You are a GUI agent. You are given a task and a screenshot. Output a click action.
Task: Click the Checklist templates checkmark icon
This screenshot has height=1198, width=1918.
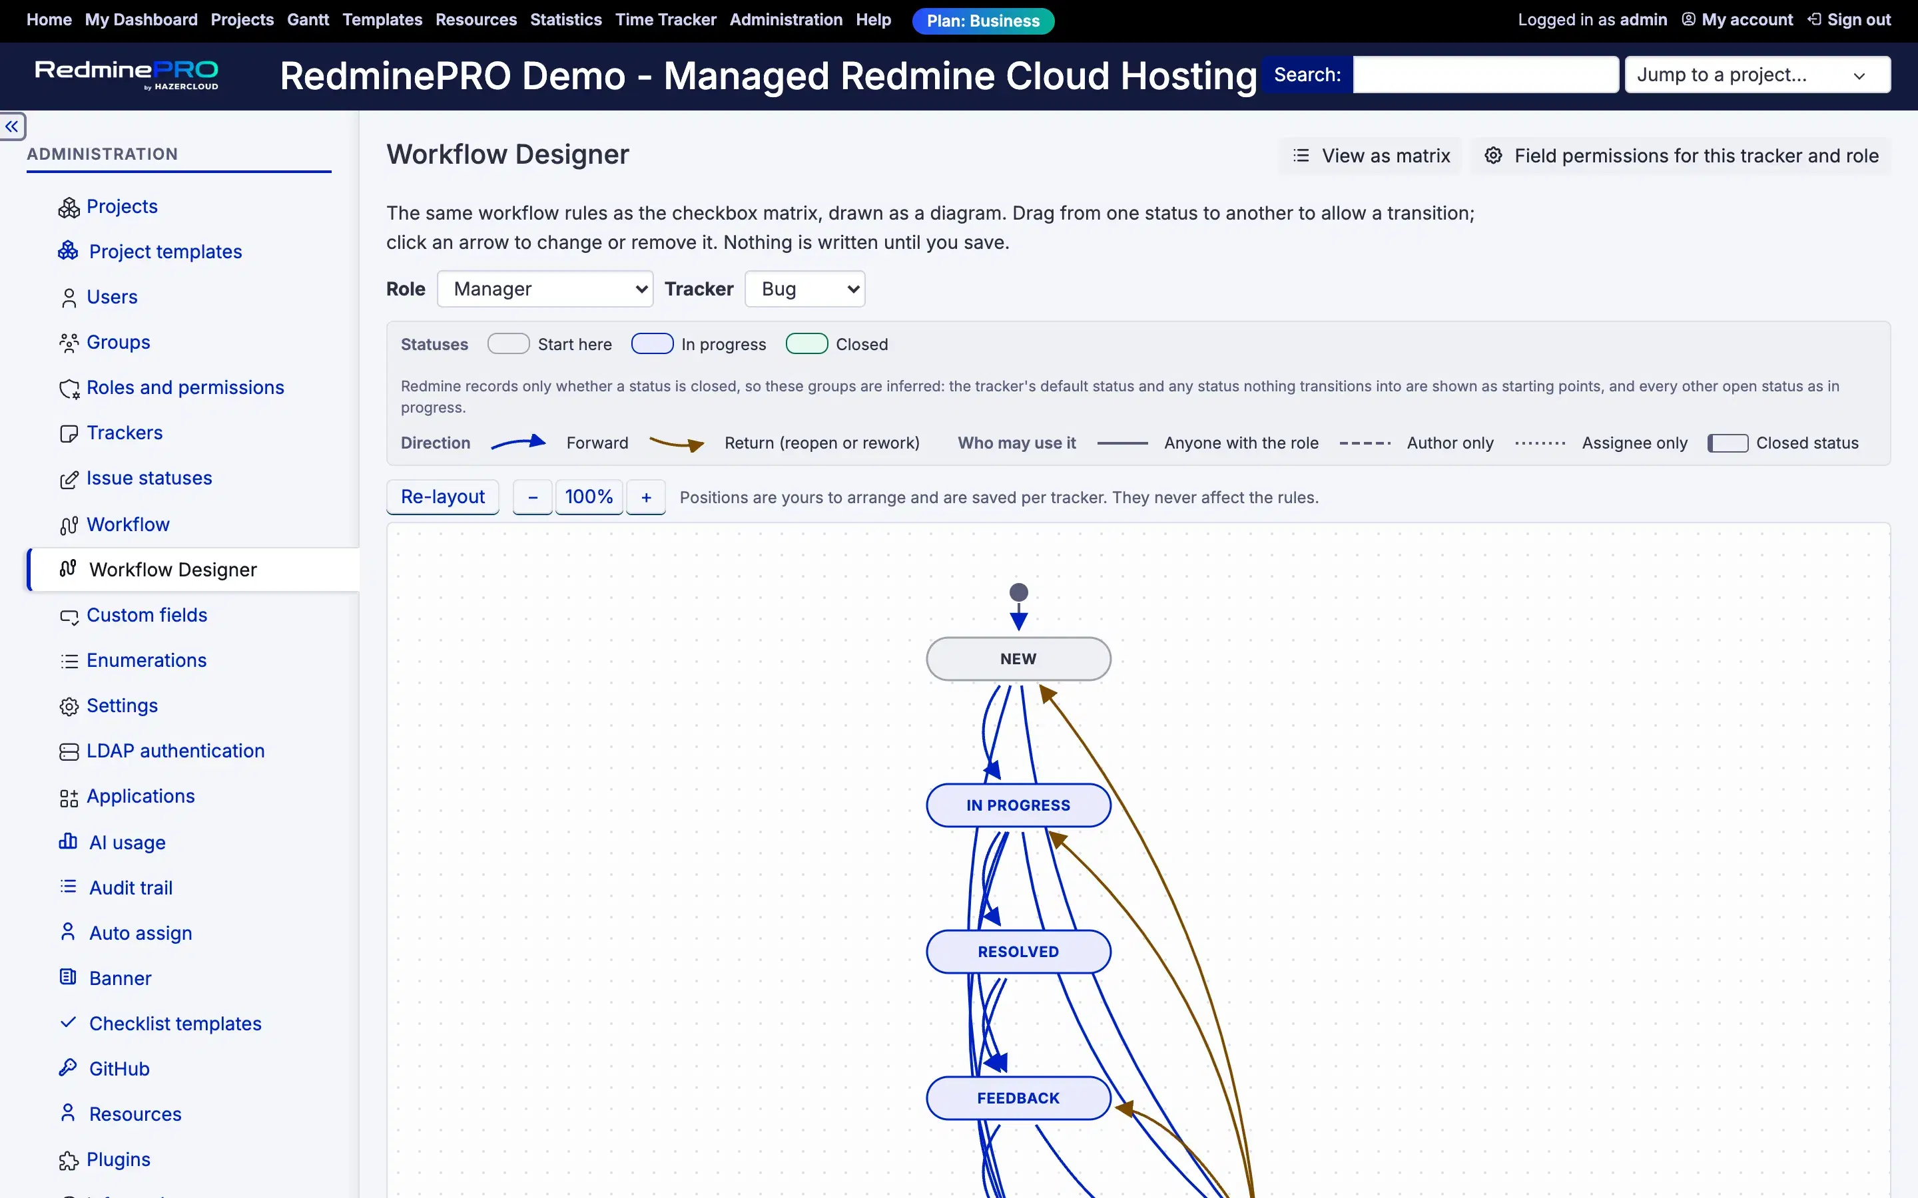pos(68,1022)
